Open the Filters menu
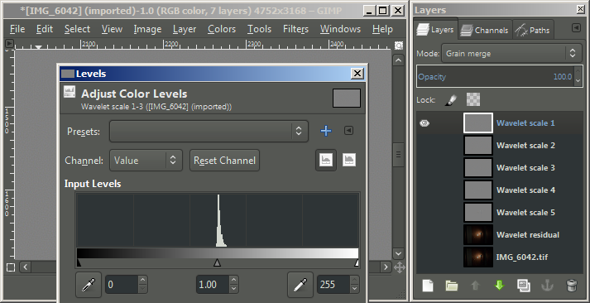 (295, 29)
